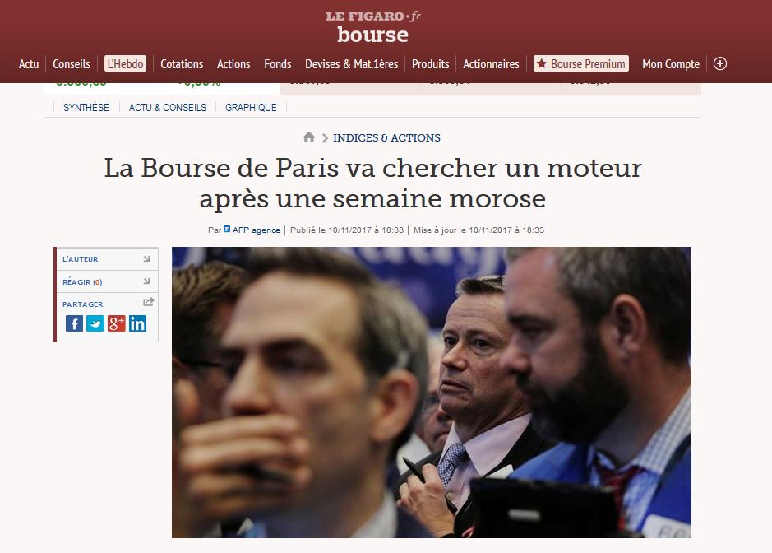Open the Devises & Mat.1ères menu

click(x=352, y=64)
